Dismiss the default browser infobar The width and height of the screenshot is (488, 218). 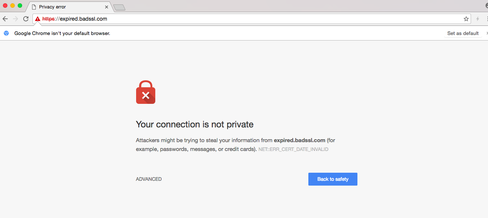[x=487, y=33]
